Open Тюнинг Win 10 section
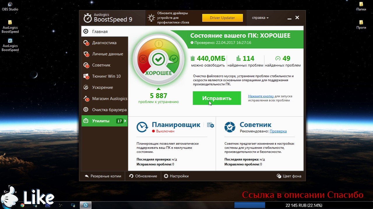 pos(105,76)
